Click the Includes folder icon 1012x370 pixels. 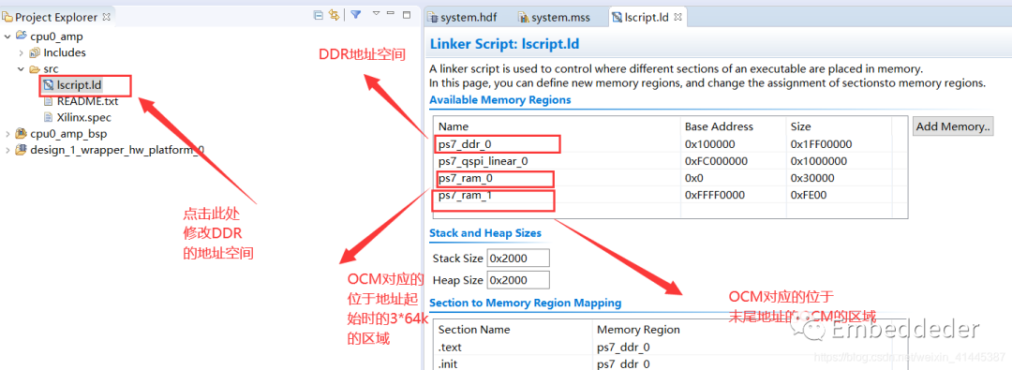(35, 52)
